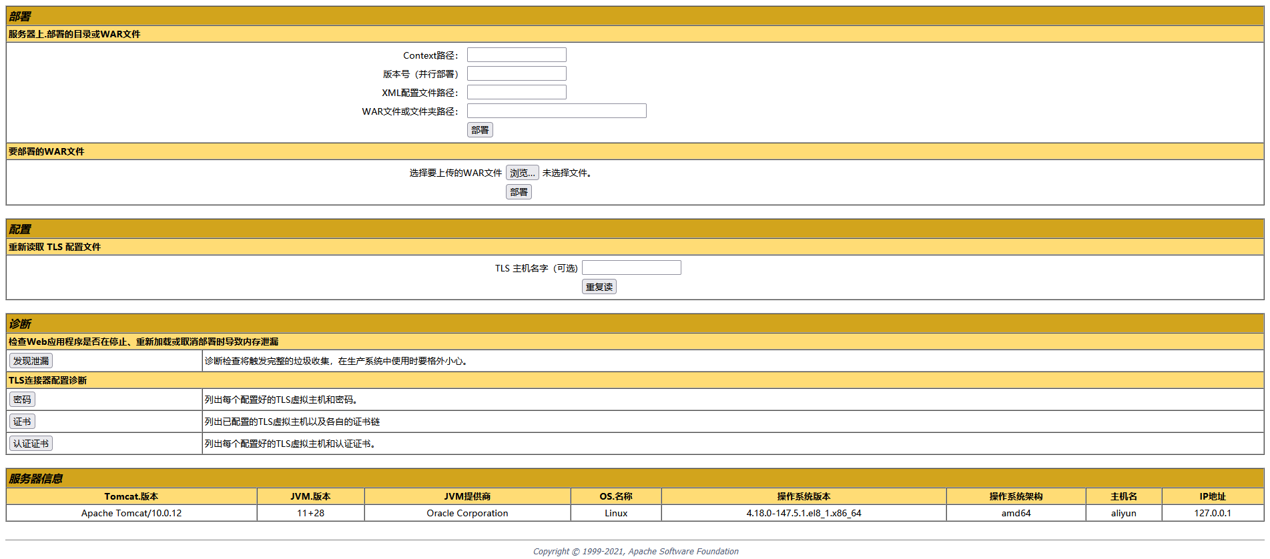Screen dimensions: 1270x559
Task: Click the 证书 button
Action: tap(22, 422)
